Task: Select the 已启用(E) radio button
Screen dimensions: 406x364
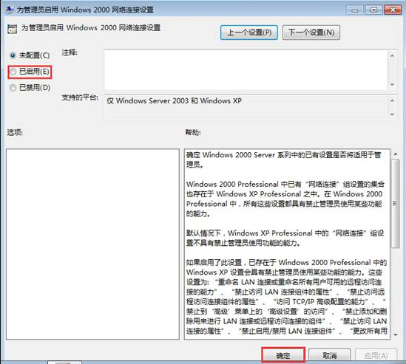Action: coord(30,72)
